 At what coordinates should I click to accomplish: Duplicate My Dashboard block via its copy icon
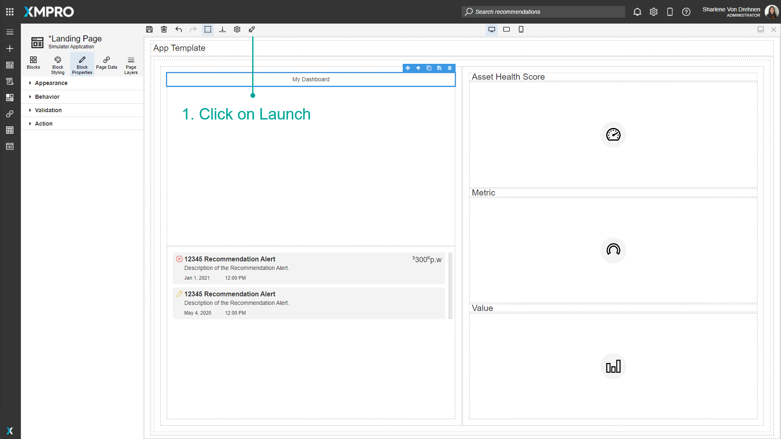click(429, 68)
